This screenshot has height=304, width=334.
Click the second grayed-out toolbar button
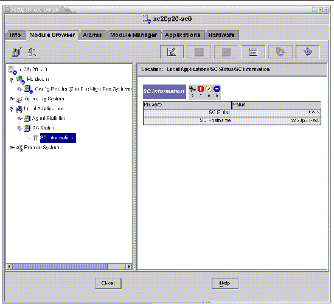[x=226, y=52]
